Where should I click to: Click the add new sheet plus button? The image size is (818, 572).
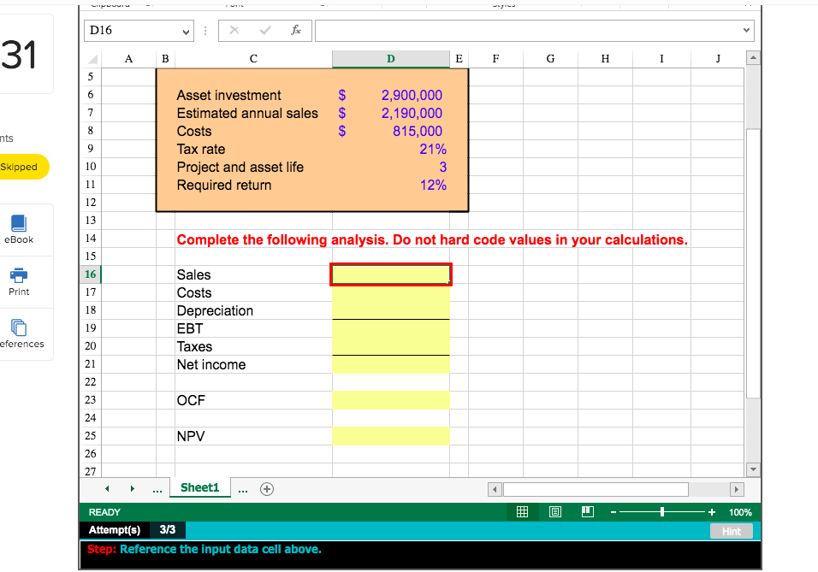[266, 488]
